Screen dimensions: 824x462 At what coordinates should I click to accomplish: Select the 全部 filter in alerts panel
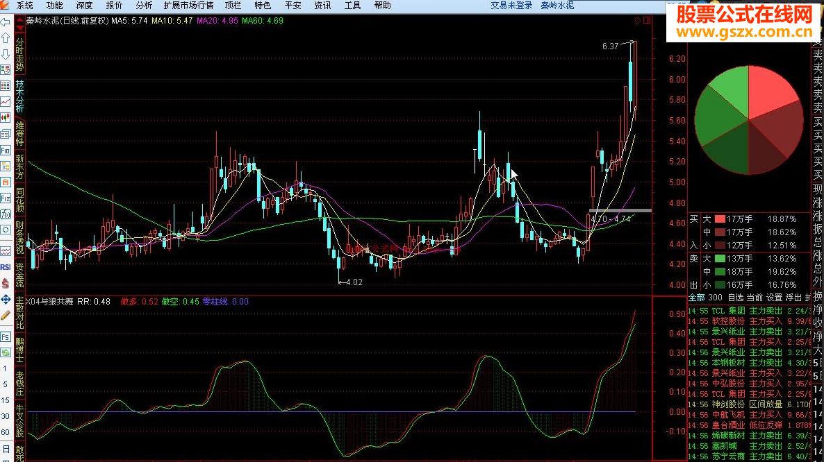(x=696, y=298)
